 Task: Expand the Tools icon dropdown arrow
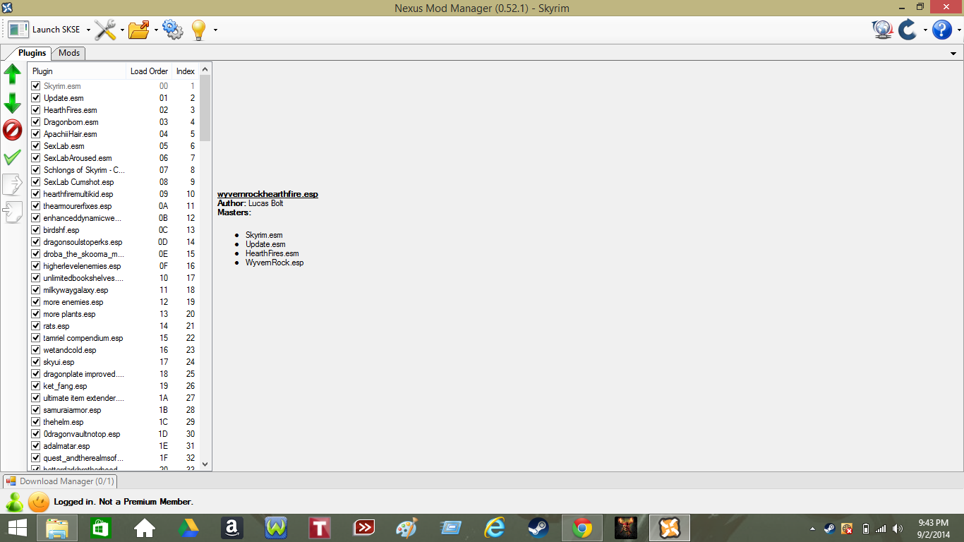click(x=122, y=30)
